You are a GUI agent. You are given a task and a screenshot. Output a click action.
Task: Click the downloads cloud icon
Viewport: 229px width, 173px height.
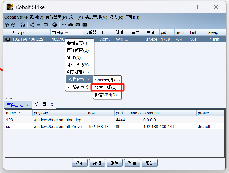71,25
